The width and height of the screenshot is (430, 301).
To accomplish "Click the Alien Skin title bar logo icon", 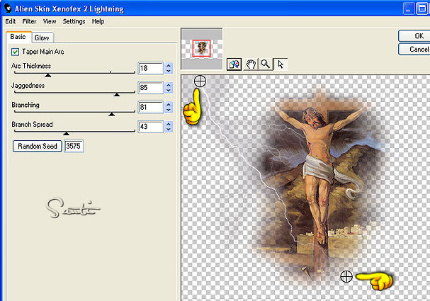I will coord(8,8).
